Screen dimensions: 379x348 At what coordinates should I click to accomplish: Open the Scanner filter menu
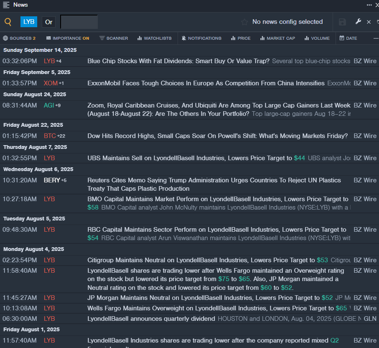[x=114, y=38]
